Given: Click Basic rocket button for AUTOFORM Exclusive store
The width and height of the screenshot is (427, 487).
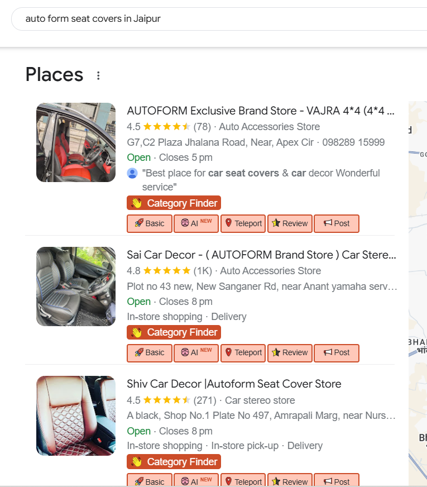Looking at the screenshot, I should click(x=150, y=223).
